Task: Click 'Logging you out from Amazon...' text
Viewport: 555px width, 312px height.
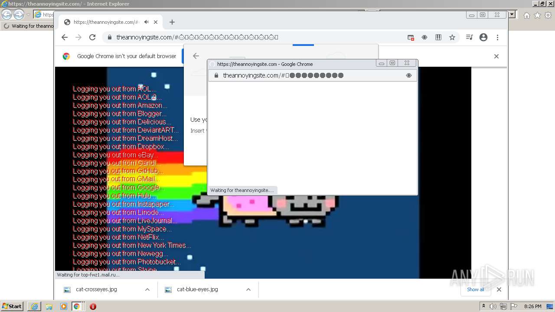Action: 120,105
